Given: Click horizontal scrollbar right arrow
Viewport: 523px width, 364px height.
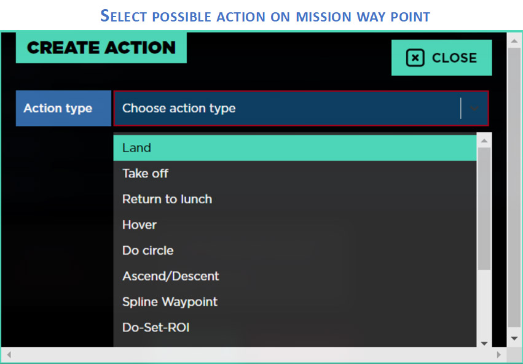Looking at the screenshot, I should pos(499,355).
